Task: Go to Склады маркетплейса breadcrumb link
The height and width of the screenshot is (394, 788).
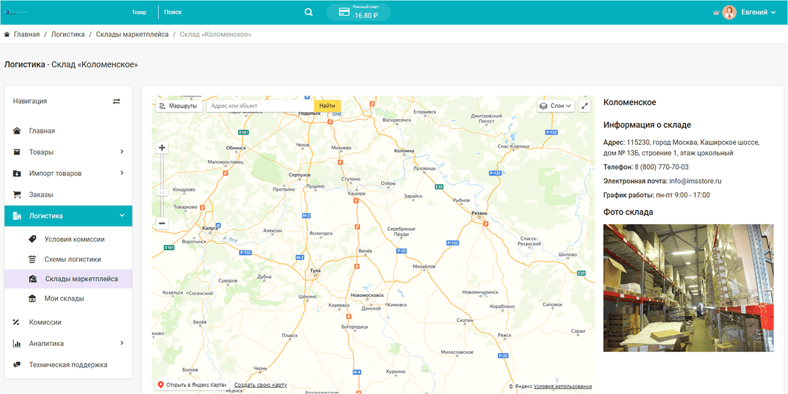Action: [x=132, y=35]
